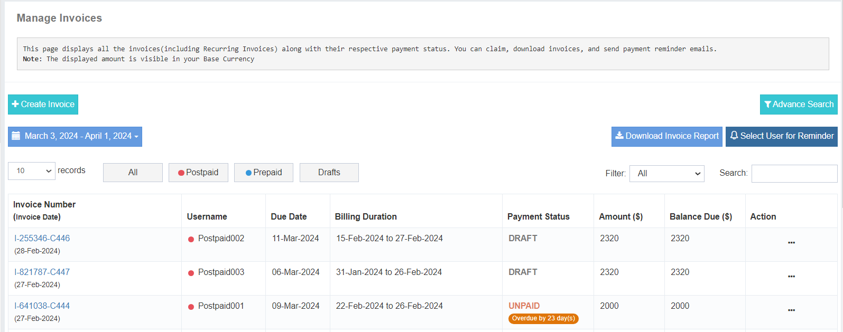Click DRAFT status for Postpaid003 row
Screen dimensions: 843x332
coord(523,272)
